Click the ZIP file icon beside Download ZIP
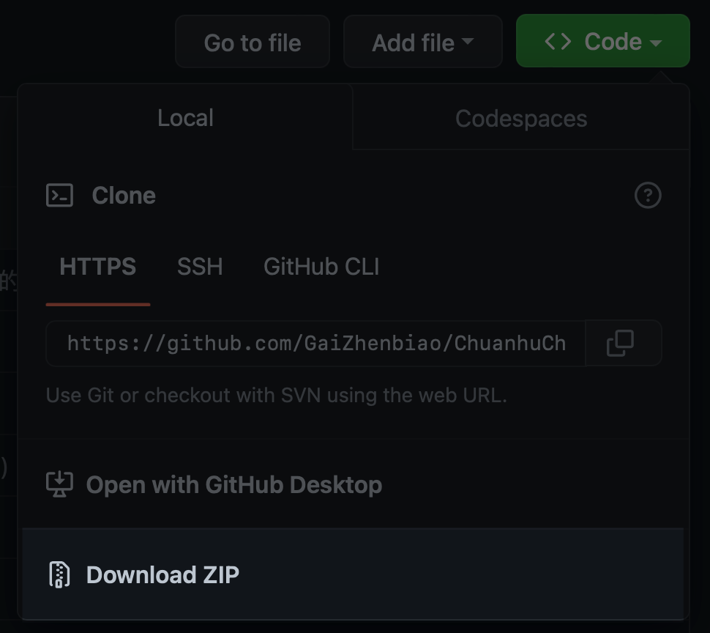Viewport: 710px width, 633px height. click(x=59, y=574)
